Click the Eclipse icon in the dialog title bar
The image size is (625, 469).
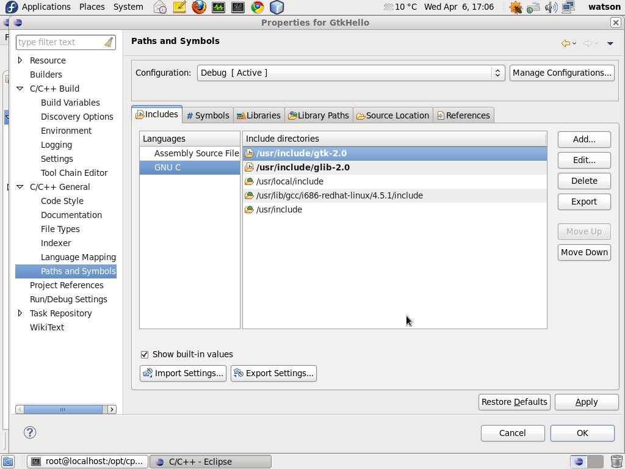pos(18,23)
